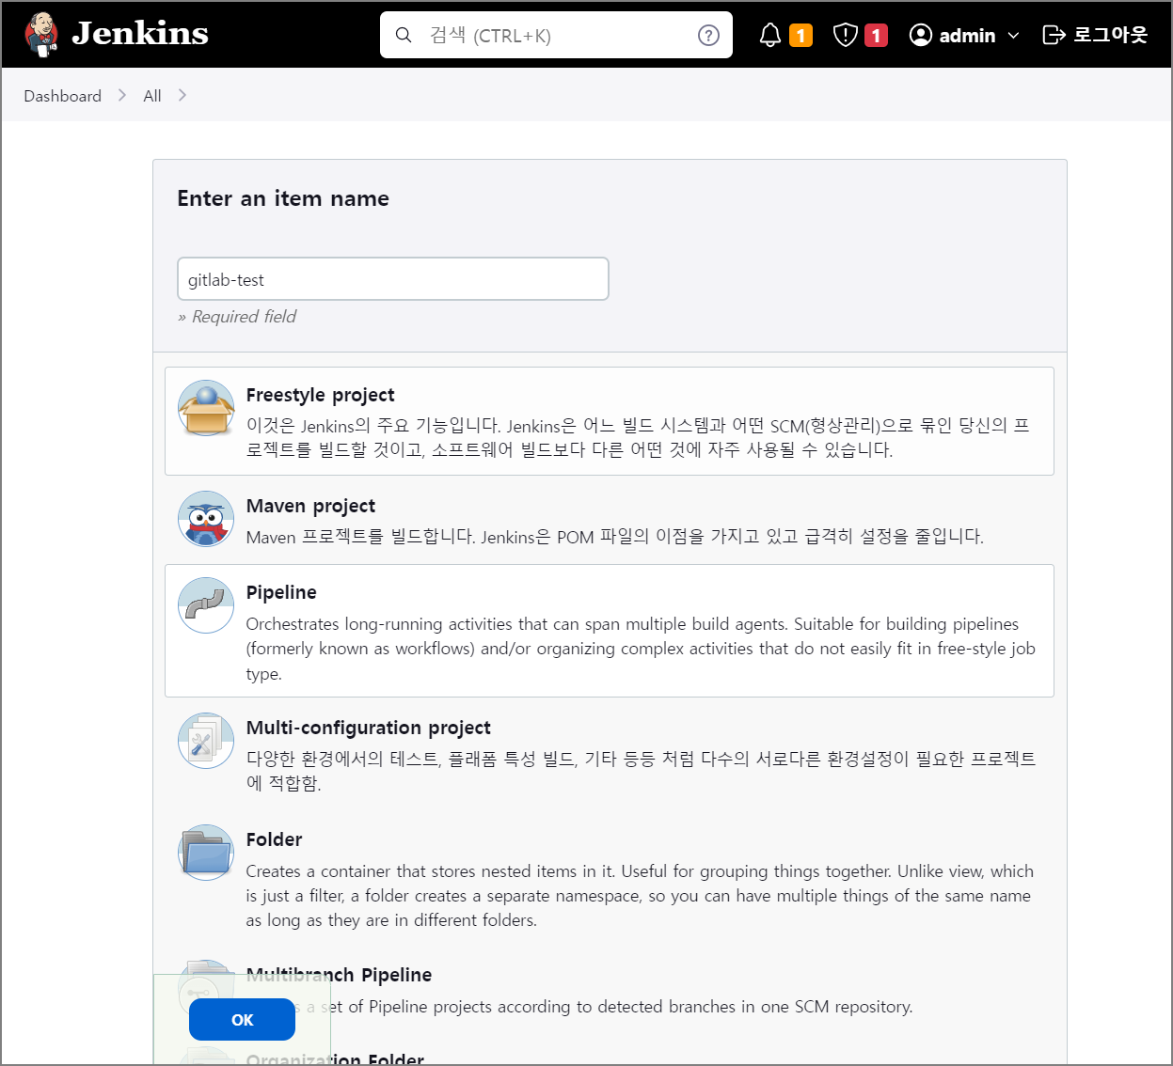Focus the search box field

coord(556,35)
